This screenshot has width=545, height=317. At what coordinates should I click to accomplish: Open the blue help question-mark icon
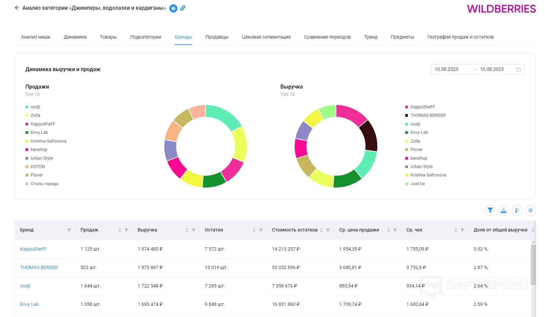click(x=173, y=8)
